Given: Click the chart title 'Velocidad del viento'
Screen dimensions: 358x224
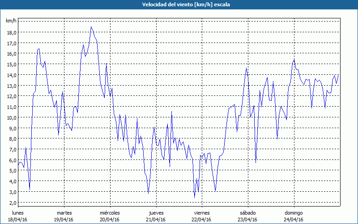Looking at the screenshot, I should [x=179, y=4].
